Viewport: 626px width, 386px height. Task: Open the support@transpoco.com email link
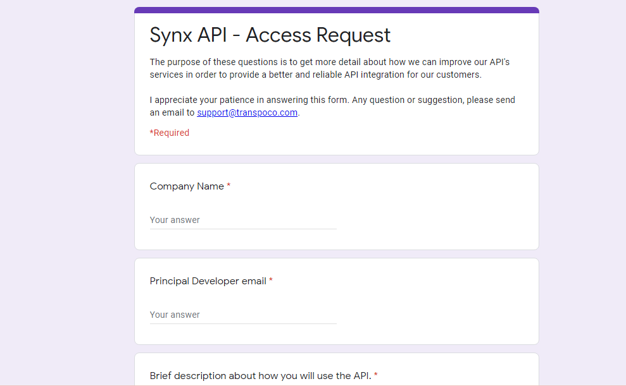click(247, 112)
